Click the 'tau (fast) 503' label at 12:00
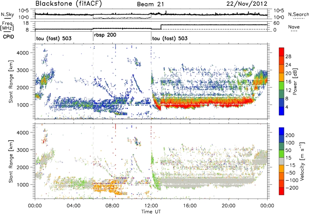 [x=170, y=38]
